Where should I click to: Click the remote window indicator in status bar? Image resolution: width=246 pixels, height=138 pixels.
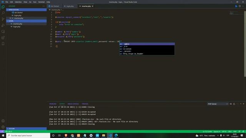pyautogui.click(x=2, y=131)
